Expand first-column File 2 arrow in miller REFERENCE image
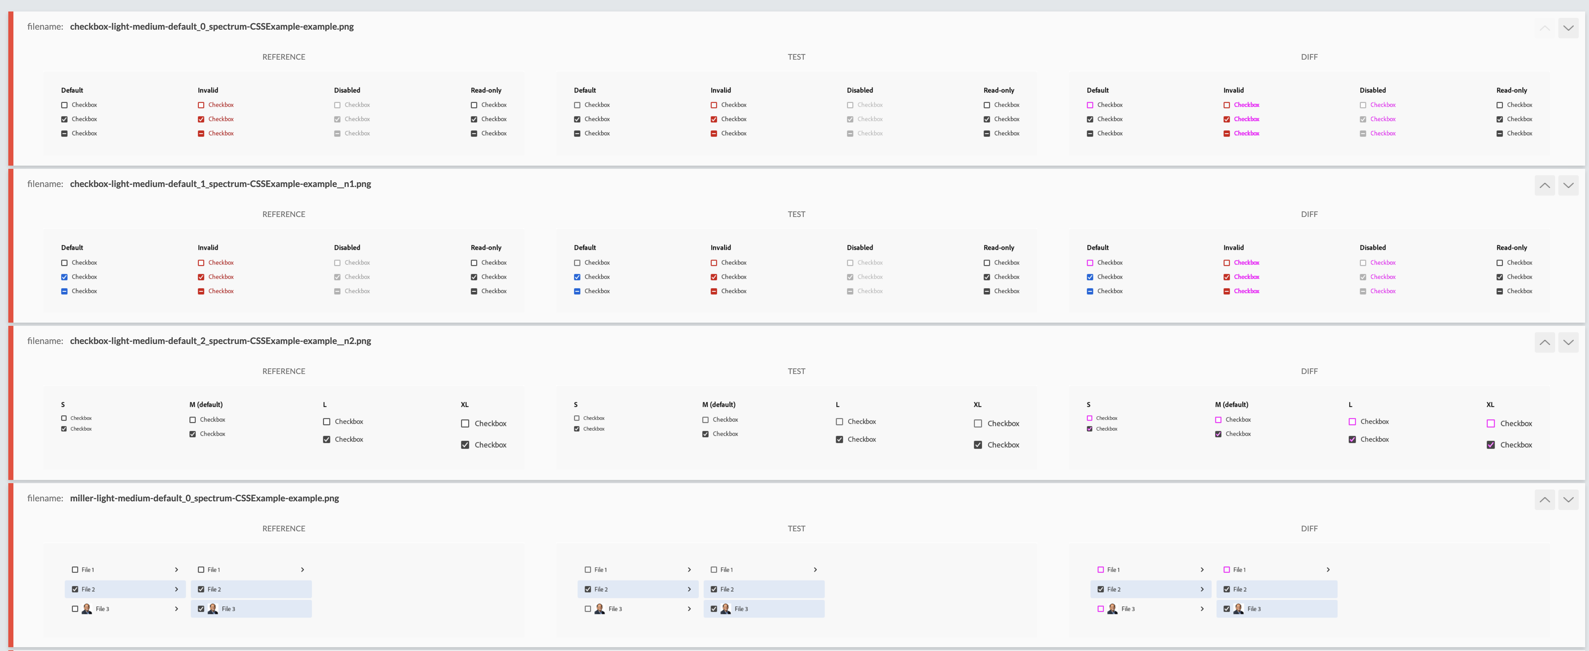 point(176,589)
